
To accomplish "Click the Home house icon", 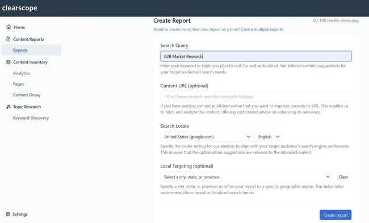I will [9, 27].
